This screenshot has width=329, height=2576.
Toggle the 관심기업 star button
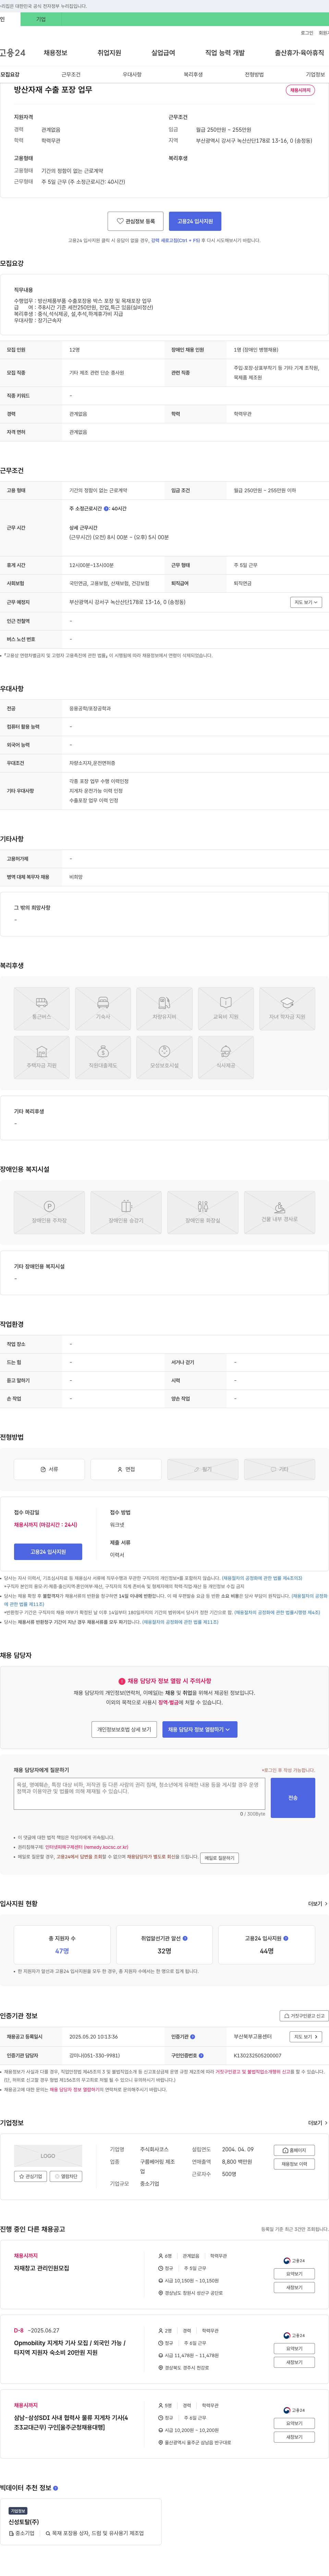pos(30,2176)
